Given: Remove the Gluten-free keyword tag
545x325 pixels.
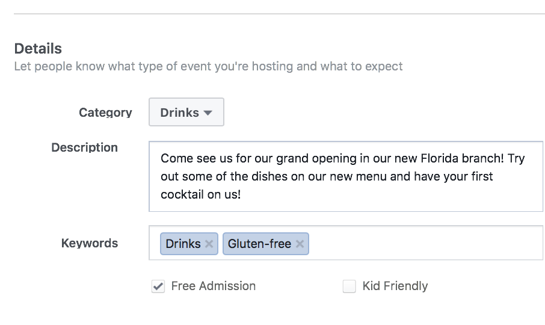Looking at the screenshot, I should pyautogui.click(x=300, y=244).
